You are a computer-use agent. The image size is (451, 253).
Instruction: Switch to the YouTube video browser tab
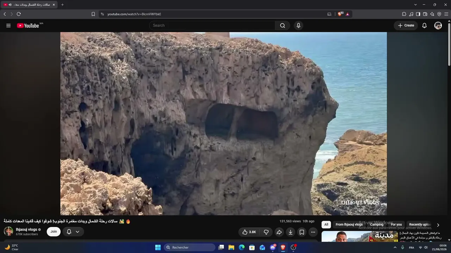pos(29,5)
